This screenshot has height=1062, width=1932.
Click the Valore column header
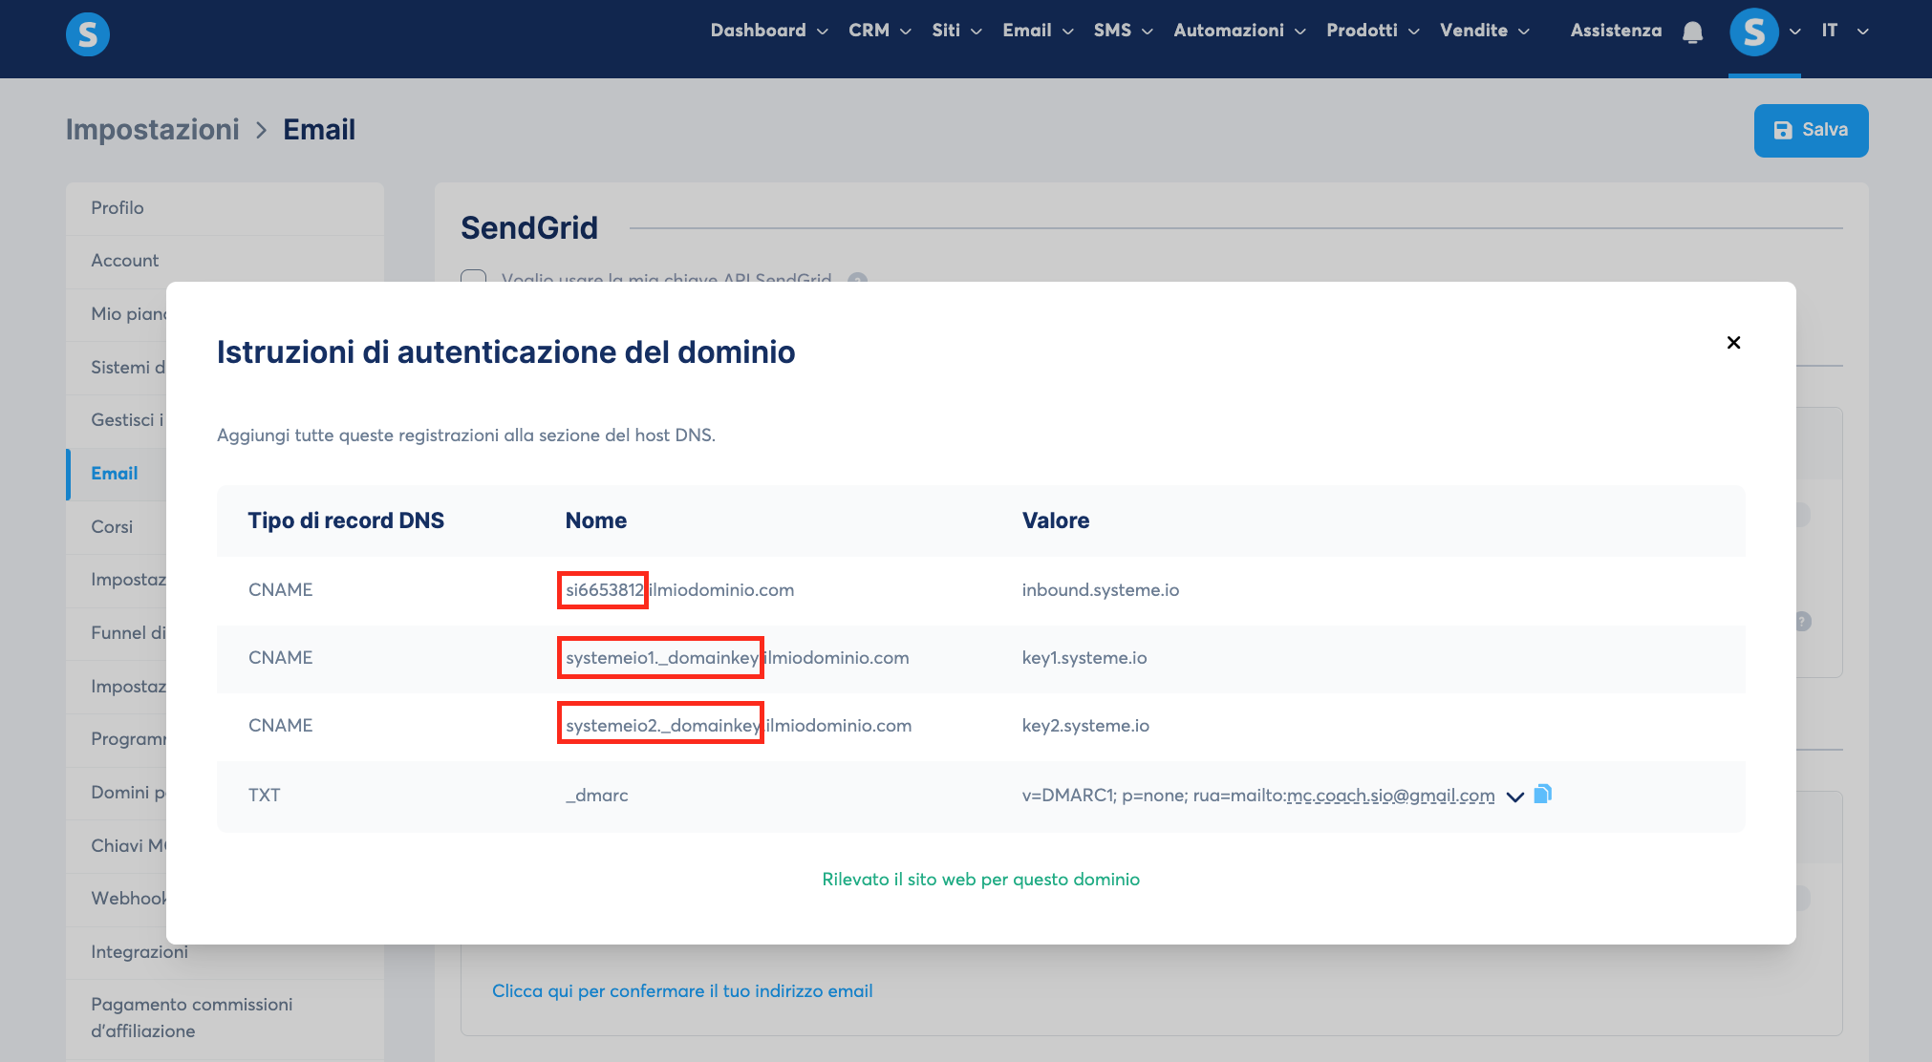(x=1056, y=520)
